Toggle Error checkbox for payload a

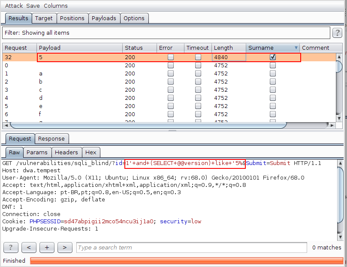pyautogui.click(x=171, y=74)
